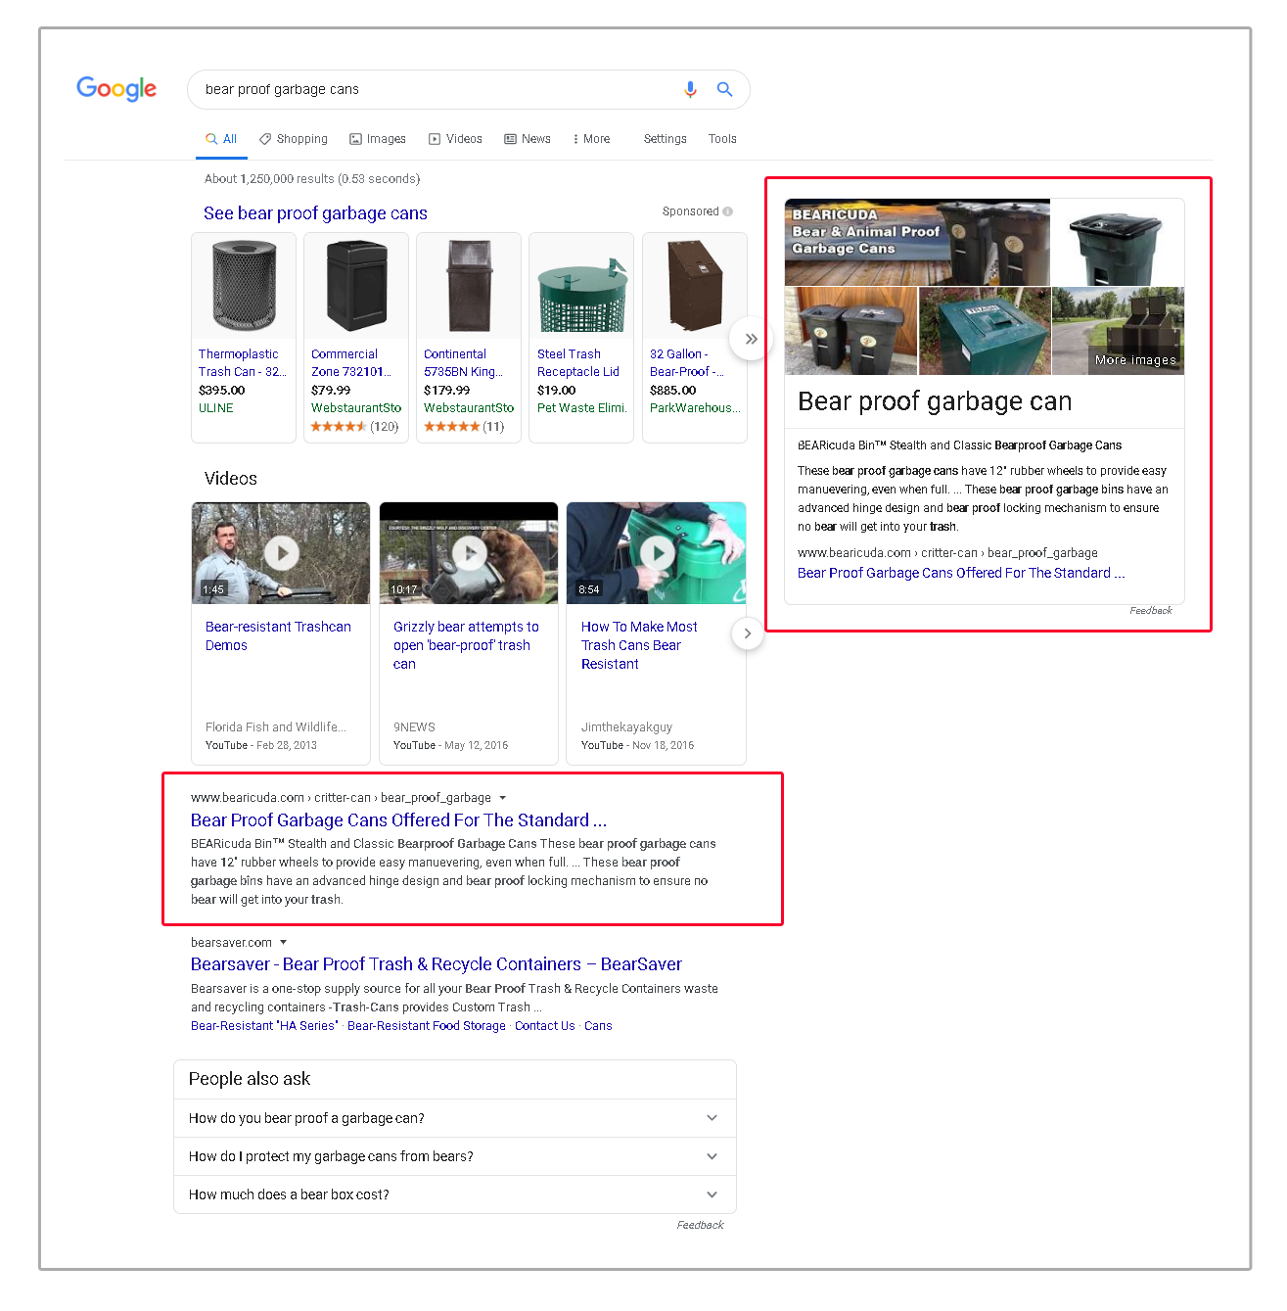Select the All results tab
The width and height of the screenshot is (1287, 1311).
pyautogui.click(x=221, y=139)
